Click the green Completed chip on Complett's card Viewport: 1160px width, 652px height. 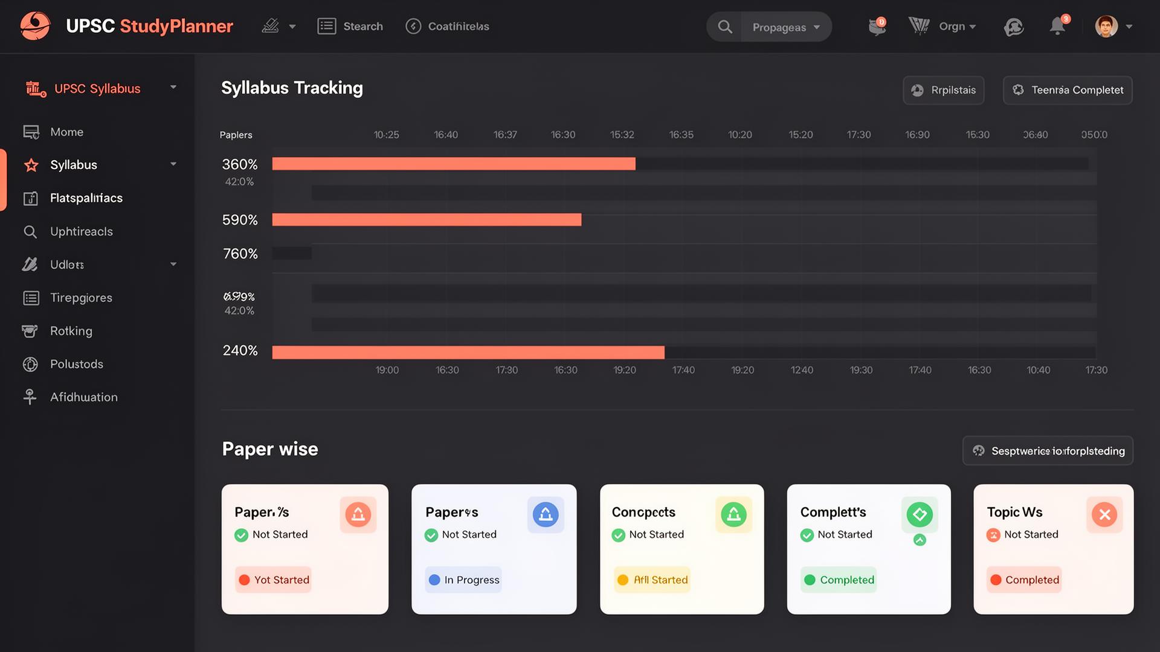tap(839, 580)
